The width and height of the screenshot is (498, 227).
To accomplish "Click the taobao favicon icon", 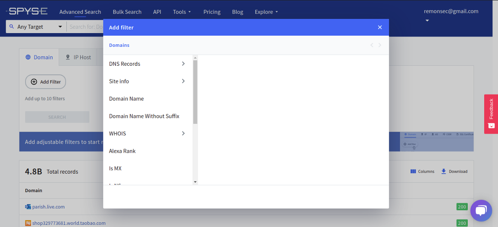I will click(x=28, y=223).
